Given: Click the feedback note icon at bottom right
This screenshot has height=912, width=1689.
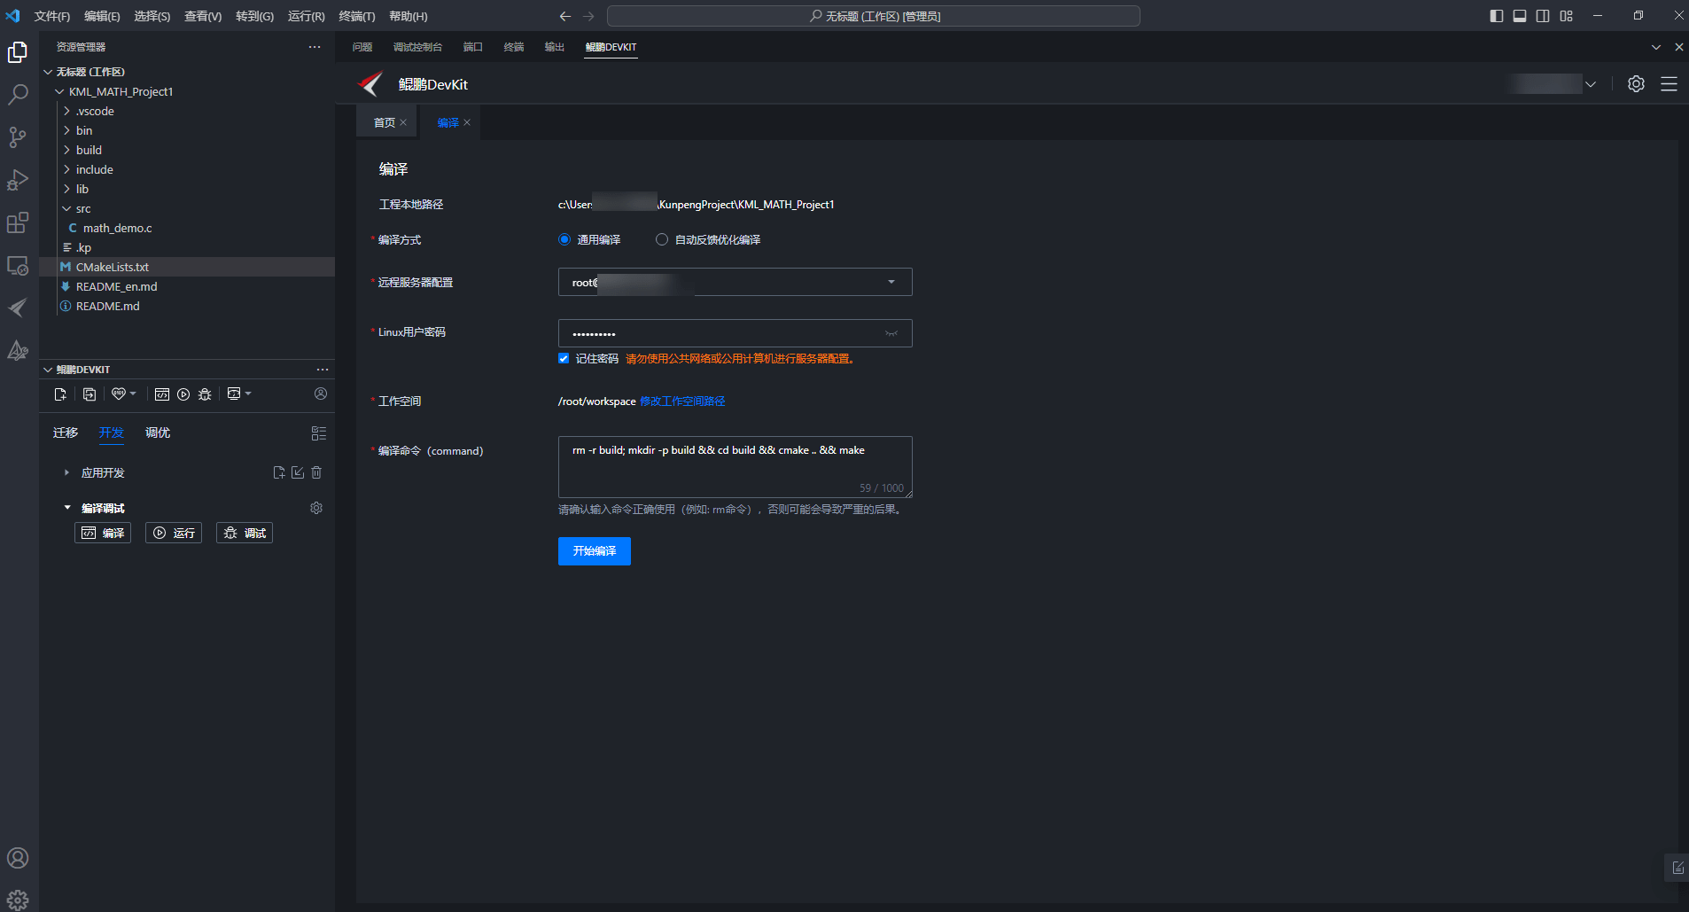Looking at the screenshot, I should (x=1677, y=868).
